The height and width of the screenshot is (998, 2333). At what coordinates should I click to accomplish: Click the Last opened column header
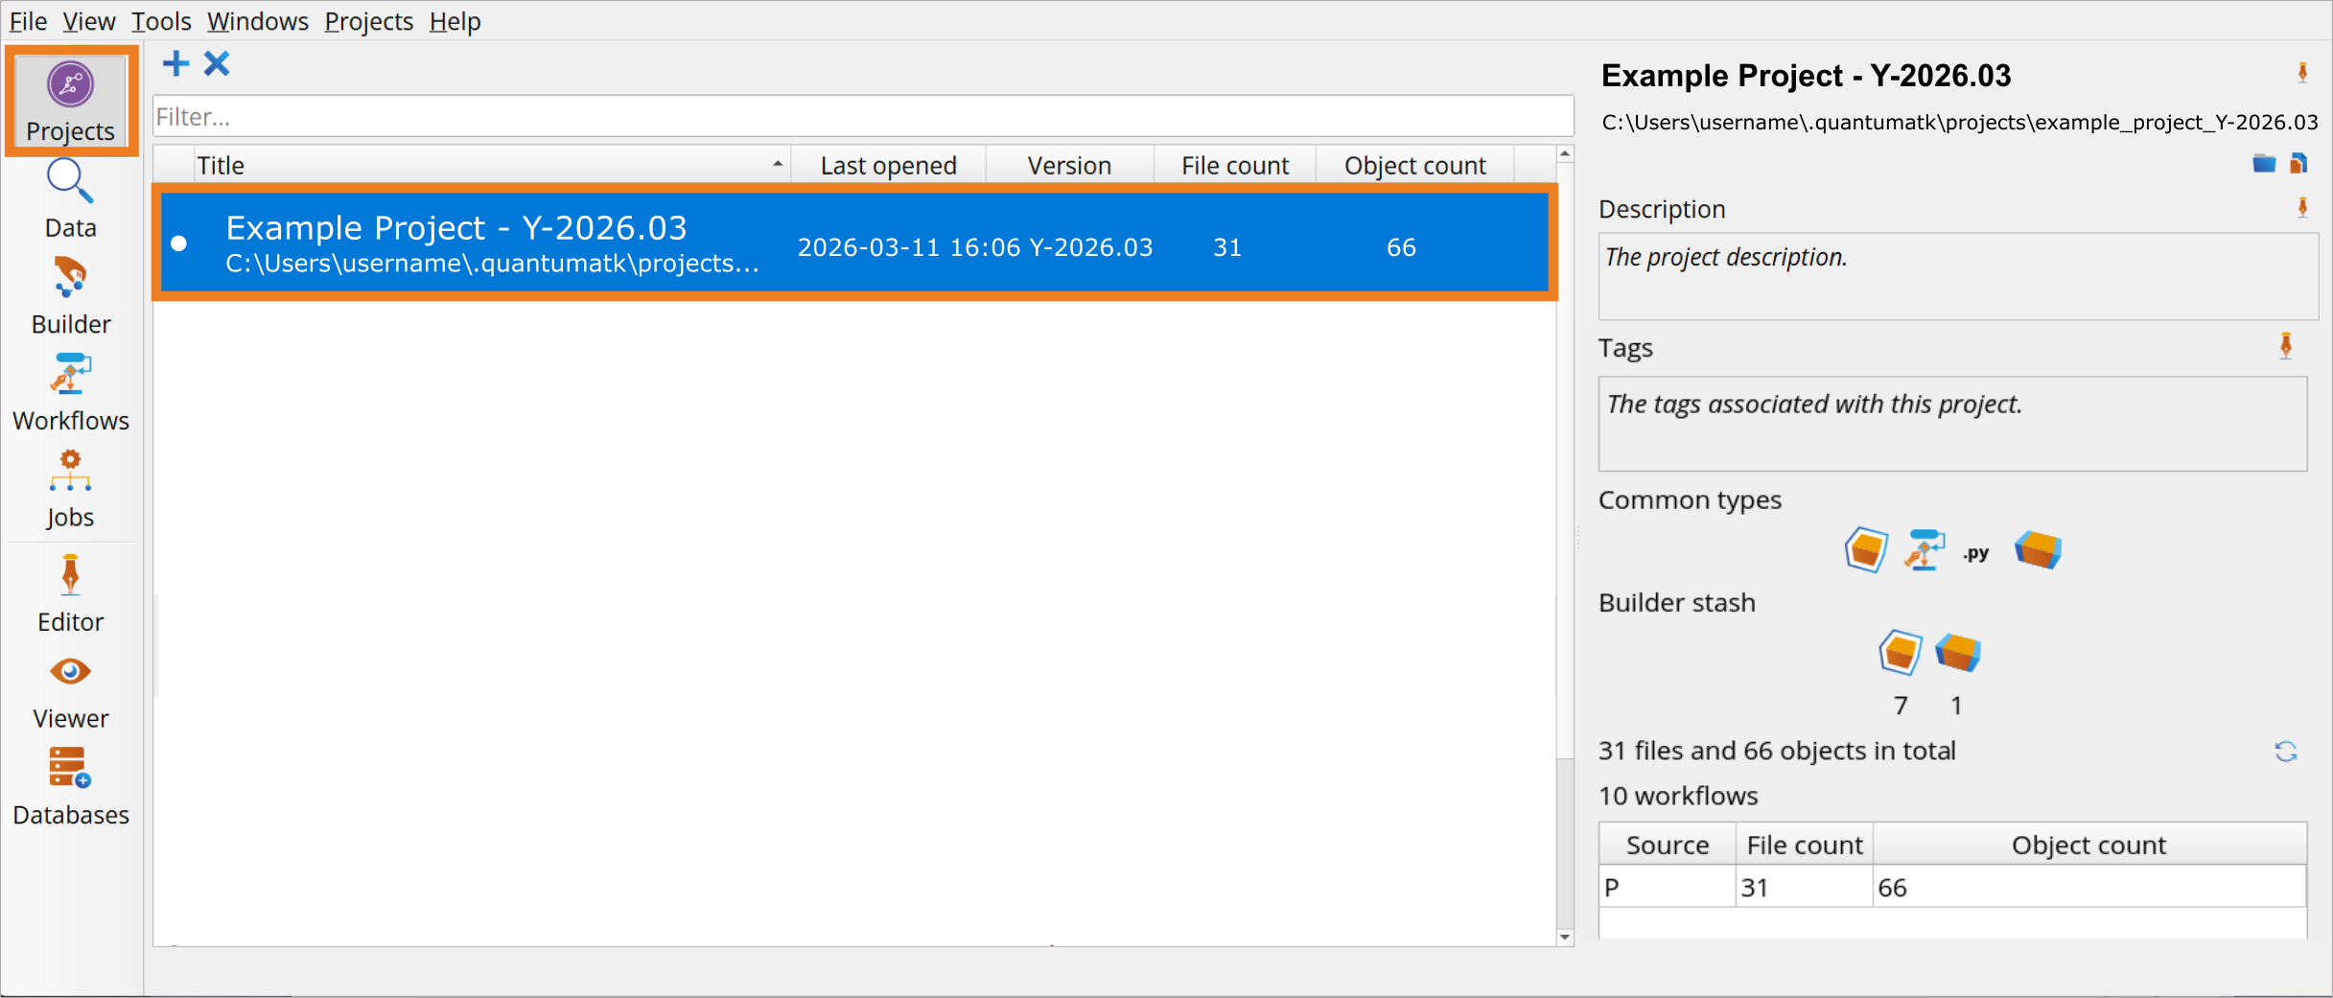click(x=888, y=166)
